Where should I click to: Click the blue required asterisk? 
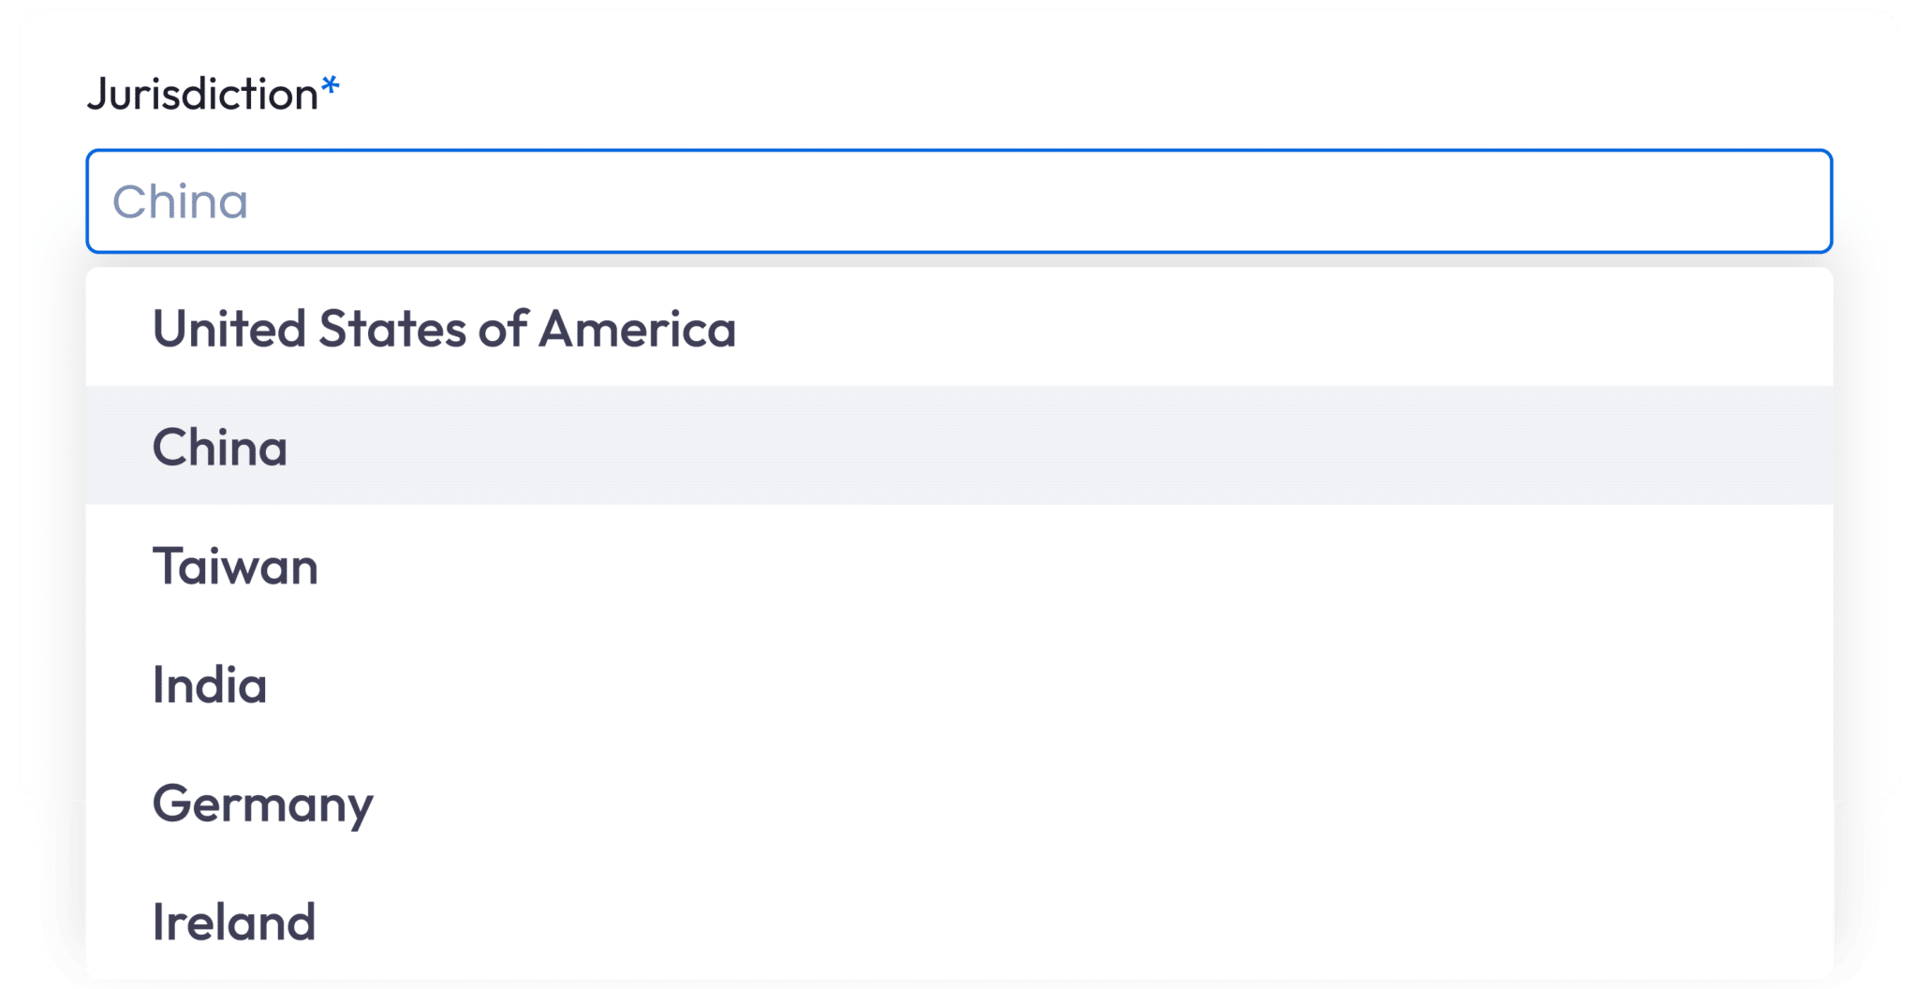[330, 88]
